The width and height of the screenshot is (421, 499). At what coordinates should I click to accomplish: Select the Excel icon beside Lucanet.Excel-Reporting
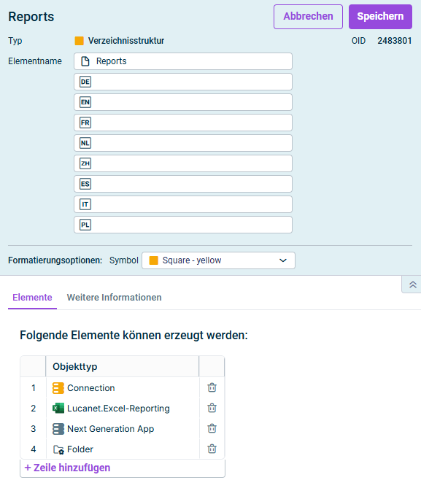58,409
